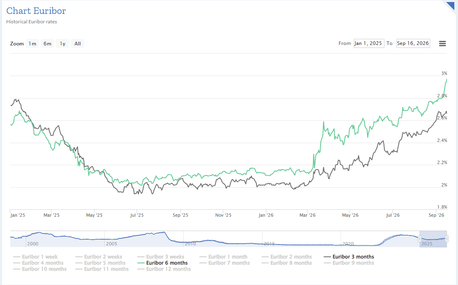Screen dimensions: 458x285
Task: Set zoom range to 1y
Action: 63,43
